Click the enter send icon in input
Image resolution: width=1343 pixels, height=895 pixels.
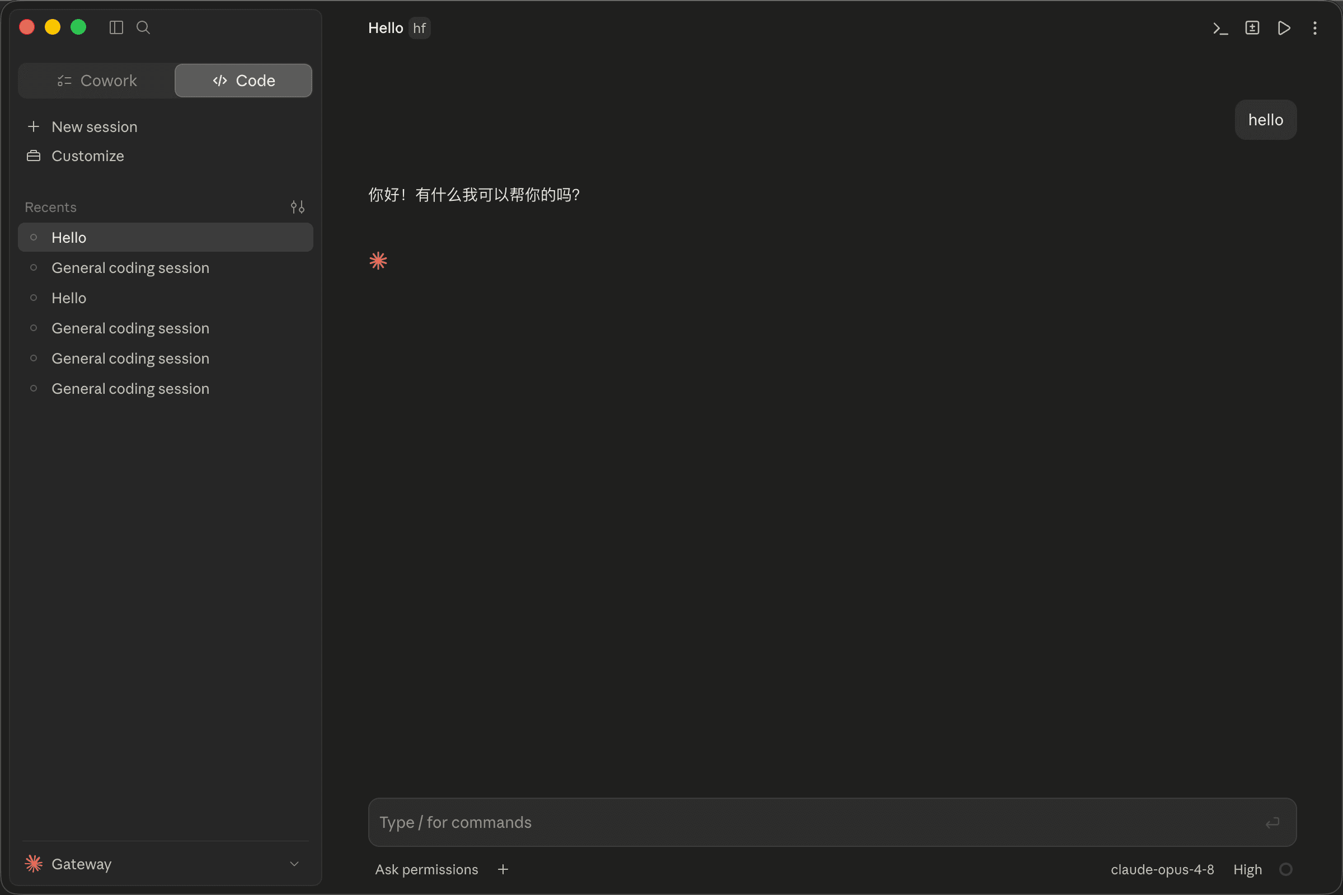click(1272, 822)
